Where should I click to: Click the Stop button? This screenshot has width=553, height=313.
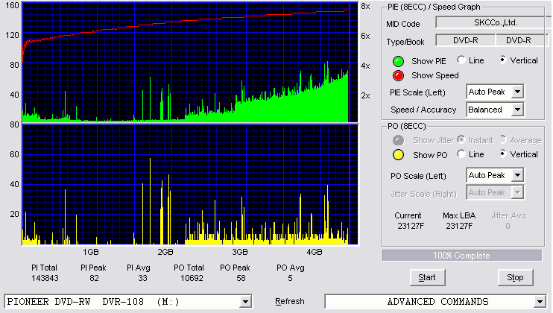515,278
